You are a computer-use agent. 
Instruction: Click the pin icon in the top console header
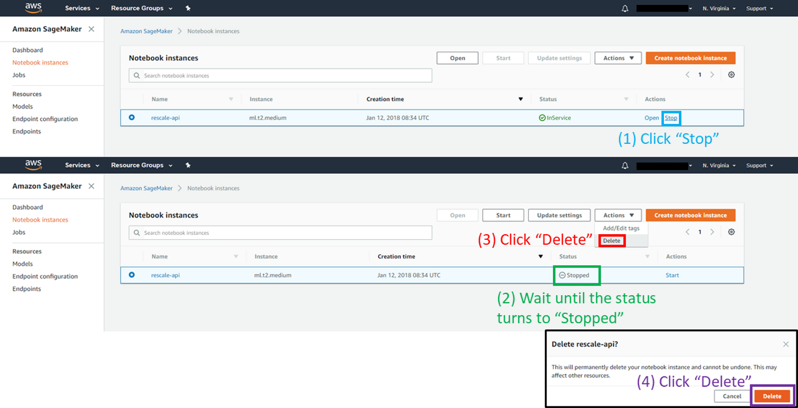click(188, 8)
